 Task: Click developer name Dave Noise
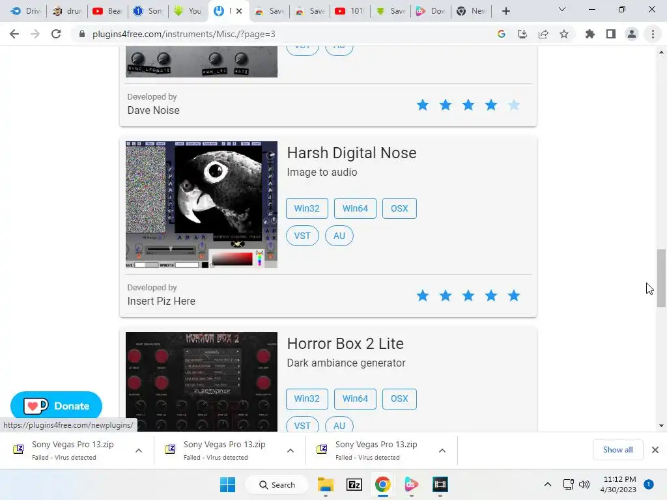153,110
